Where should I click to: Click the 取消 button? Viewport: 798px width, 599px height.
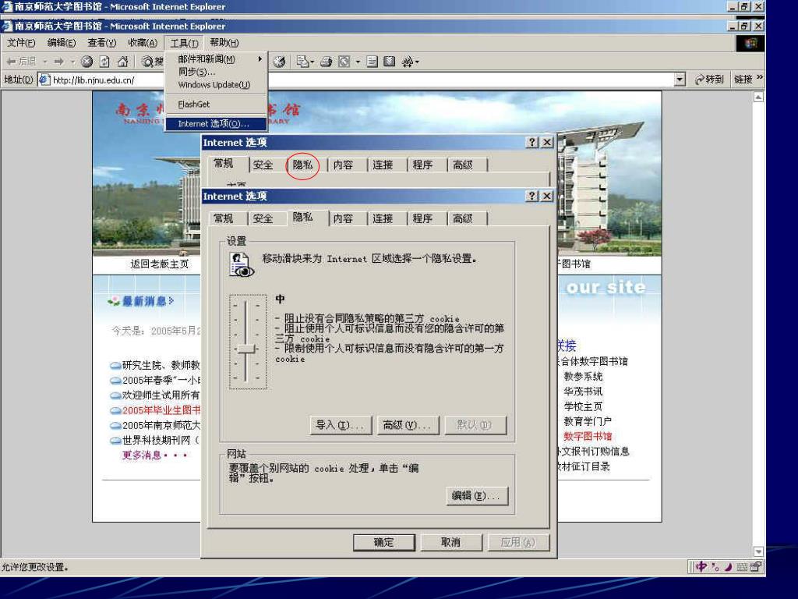(x=451, y=543)
